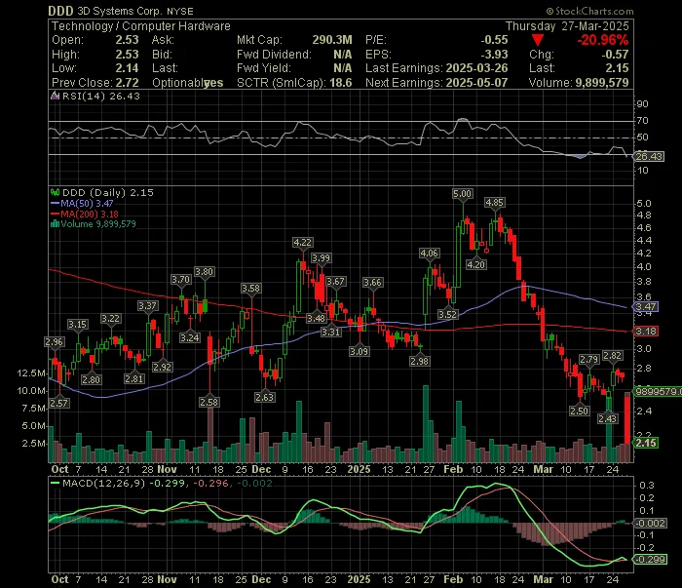
Task: Click the red MA(200) legend line marker
Action: click(x=55, y=215)
